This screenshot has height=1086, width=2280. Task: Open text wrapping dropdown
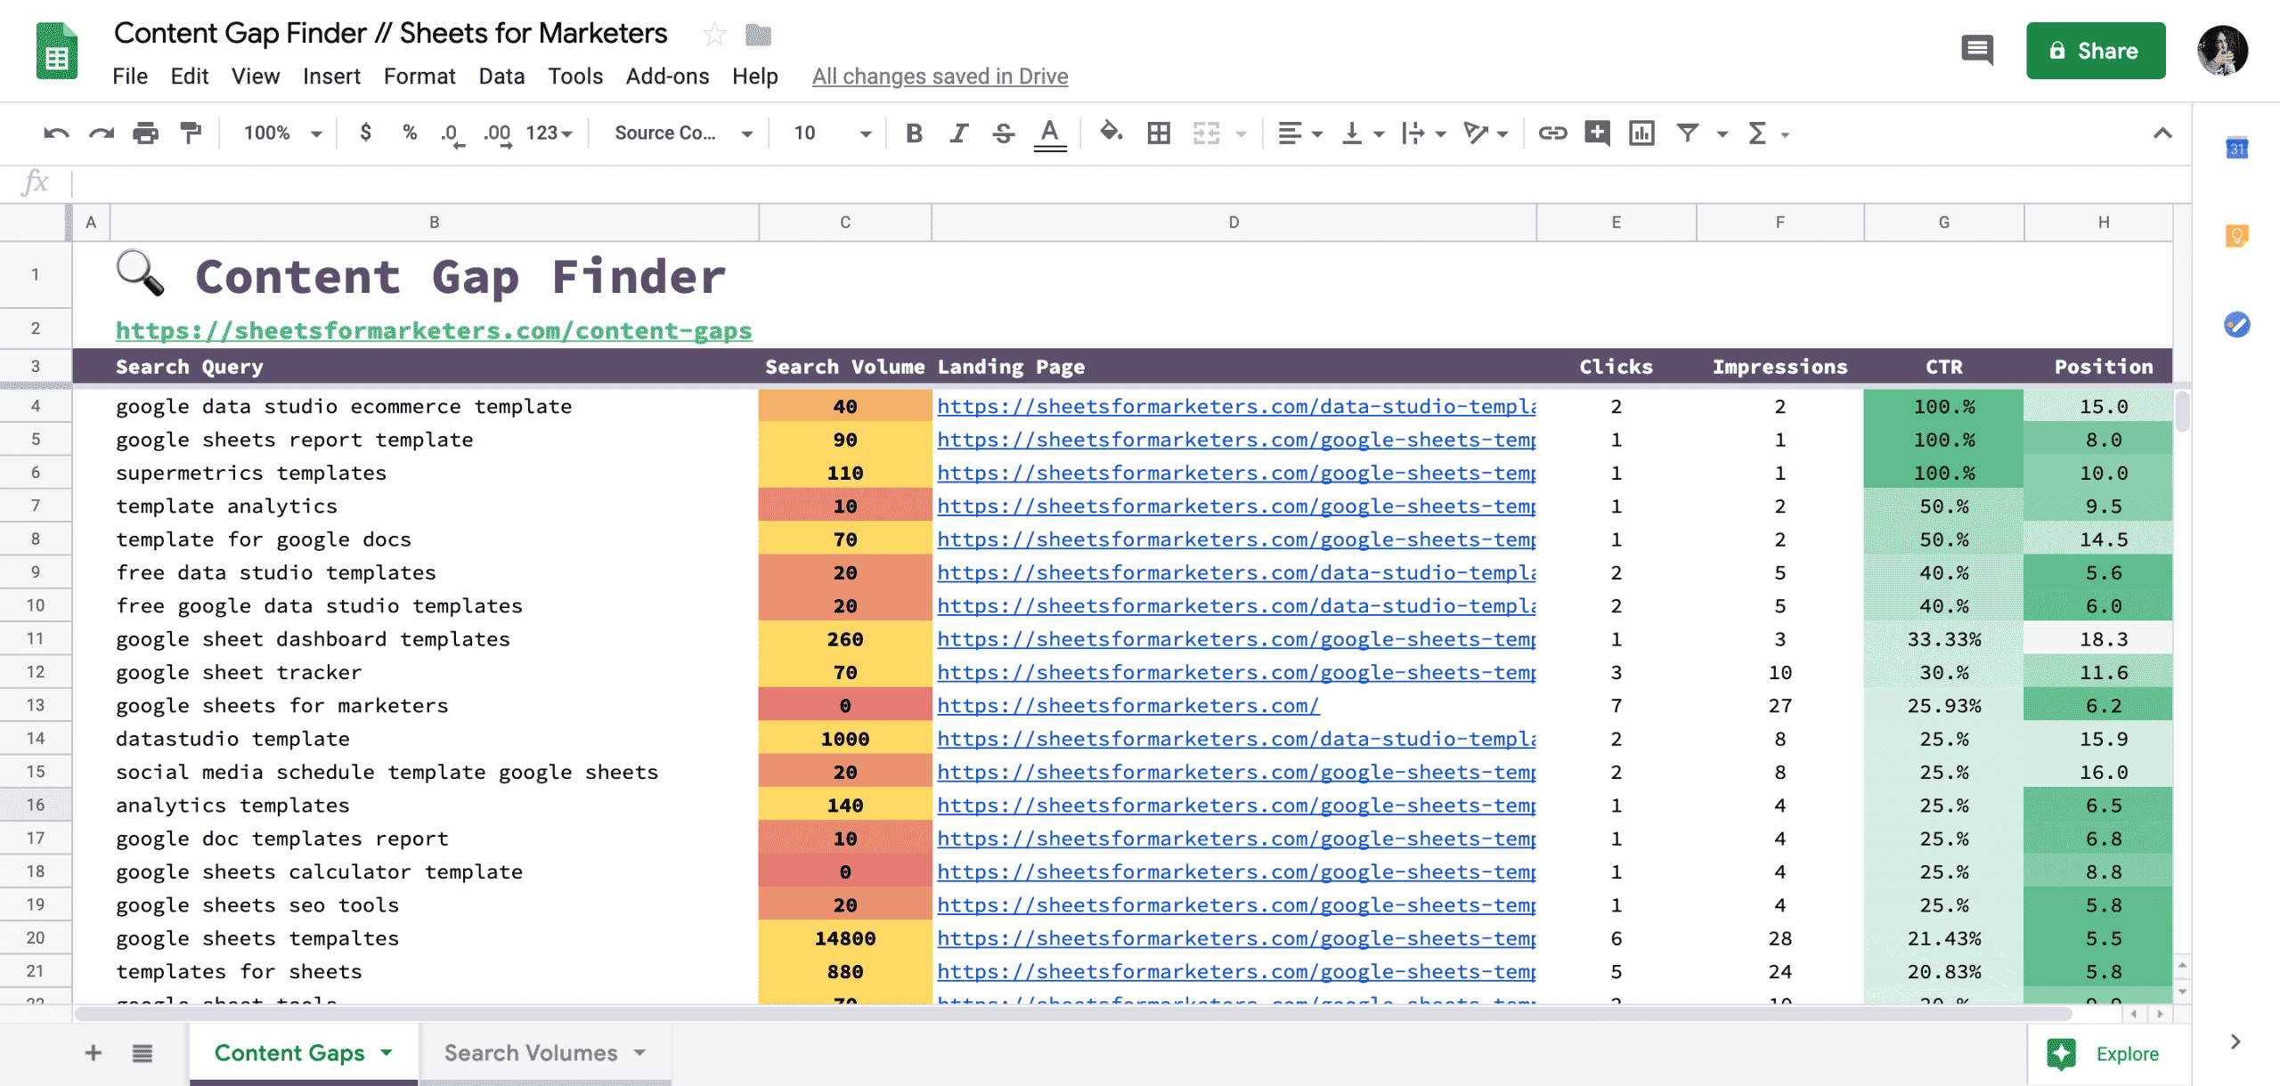1422,134
